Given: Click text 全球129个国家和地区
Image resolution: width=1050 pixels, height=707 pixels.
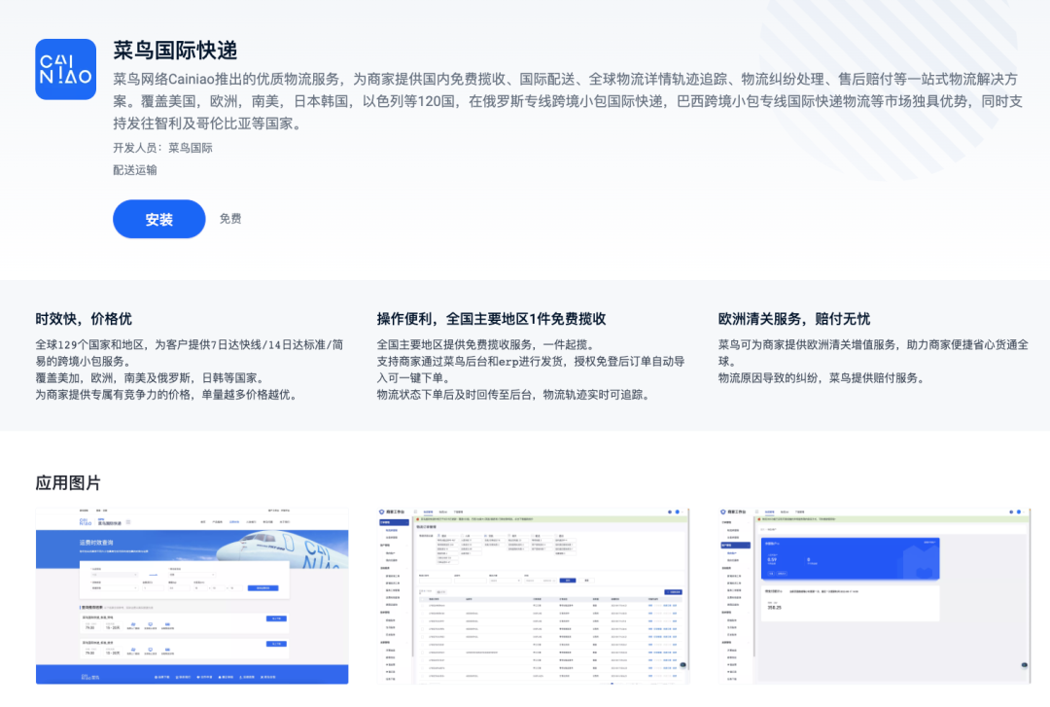Looking at the screenshot, I should (89, 344).
